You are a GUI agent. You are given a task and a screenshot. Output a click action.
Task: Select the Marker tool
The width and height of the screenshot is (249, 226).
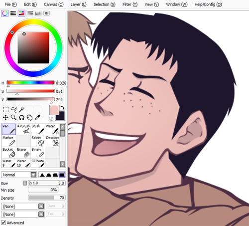pyautogui.click(x=9, y=141)
